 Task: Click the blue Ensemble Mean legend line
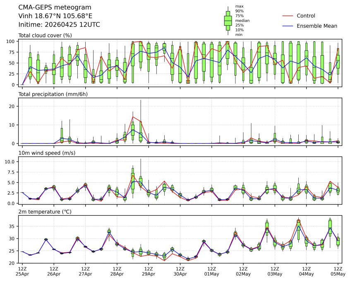click(288, 26)
